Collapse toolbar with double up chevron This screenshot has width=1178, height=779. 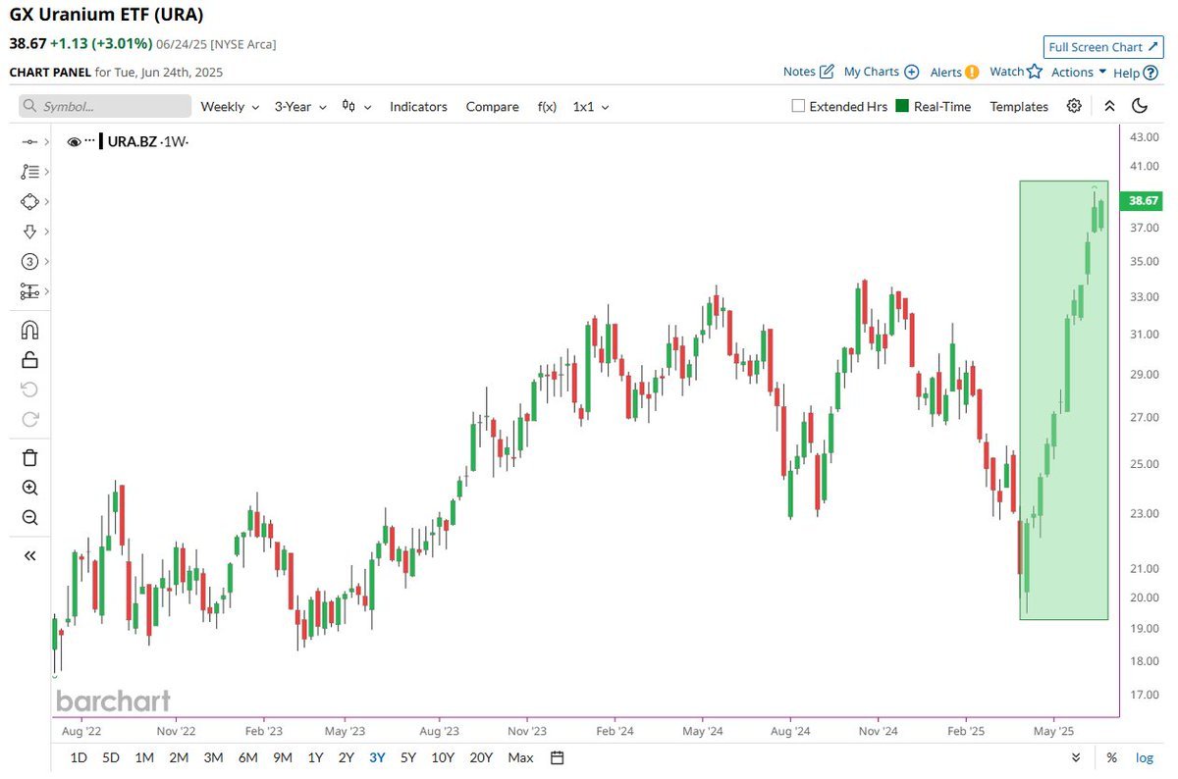(x=1109, y=106)
